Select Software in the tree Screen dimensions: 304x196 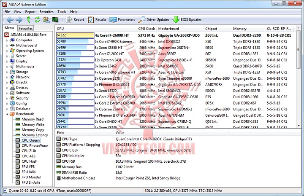(x=23, y=93)
